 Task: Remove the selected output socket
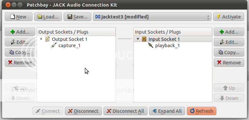(x=20, y=62)
